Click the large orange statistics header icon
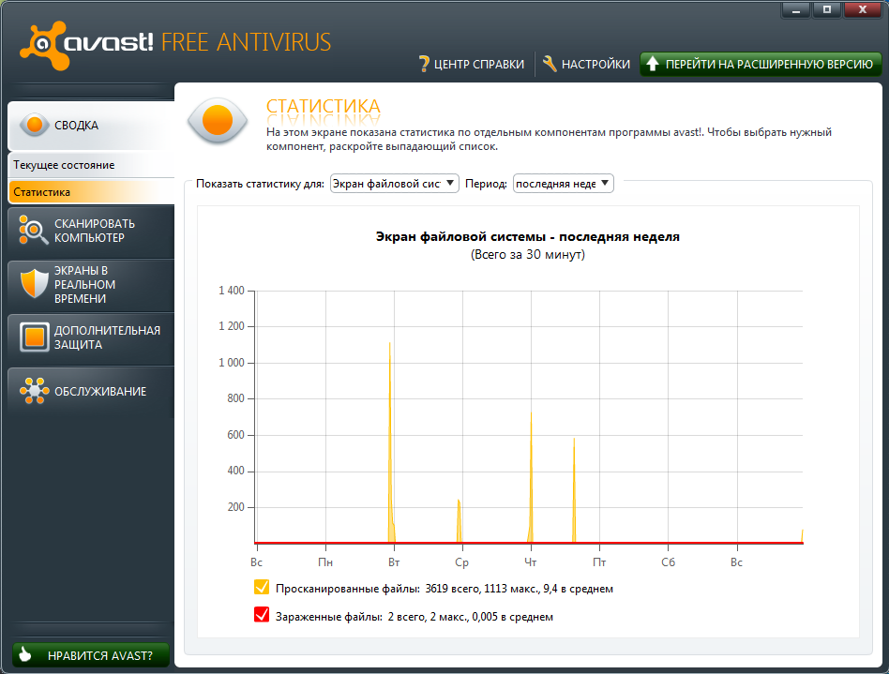Image resolution: width=889 pixels, height=674 pixels. click(218, 120)
